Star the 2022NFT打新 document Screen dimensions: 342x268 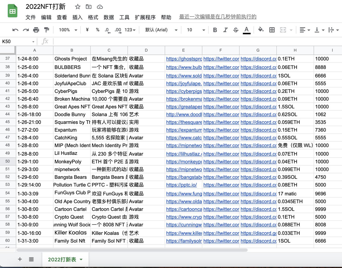pyautogui.click(x=78, y=7)
